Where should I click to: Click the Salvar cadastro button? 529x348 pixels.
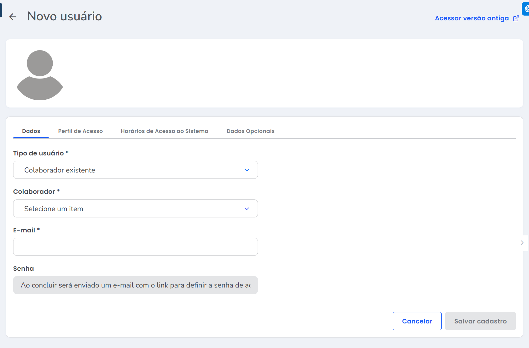point(480,321)
